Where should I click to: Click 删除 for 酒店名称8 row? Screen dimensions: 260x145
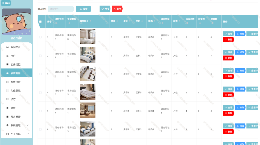228,40
